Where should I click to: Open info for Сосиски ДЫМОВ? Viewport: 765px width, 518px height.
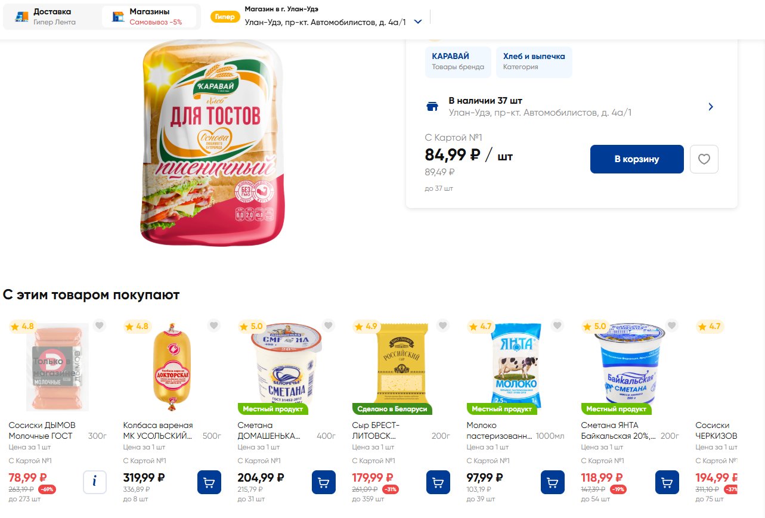[x=95, y=482]
